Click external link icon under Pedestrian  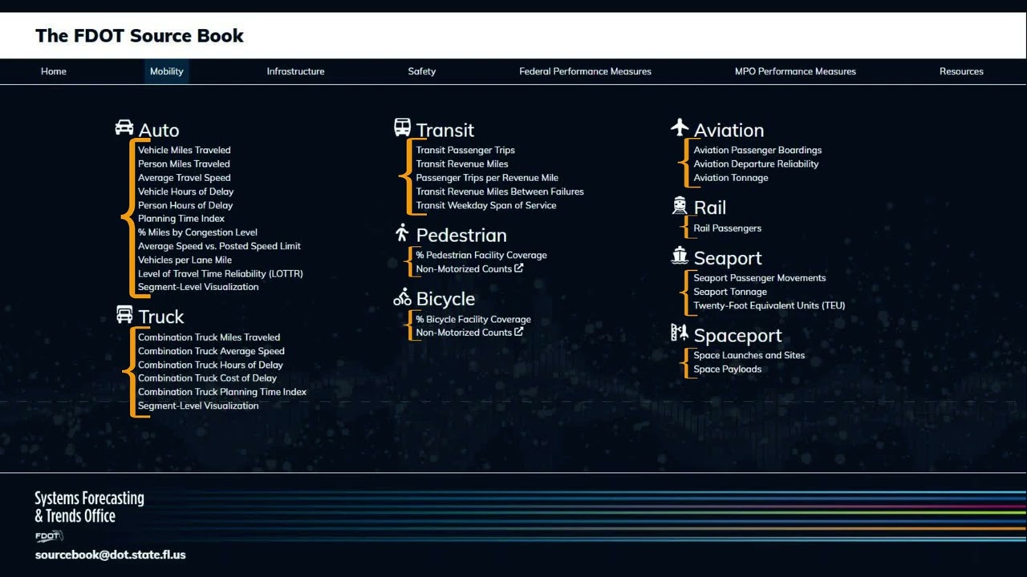pos(519,268)
